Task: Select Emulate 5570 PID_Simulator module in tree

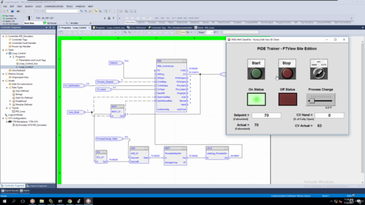Action: pos(31,125)
